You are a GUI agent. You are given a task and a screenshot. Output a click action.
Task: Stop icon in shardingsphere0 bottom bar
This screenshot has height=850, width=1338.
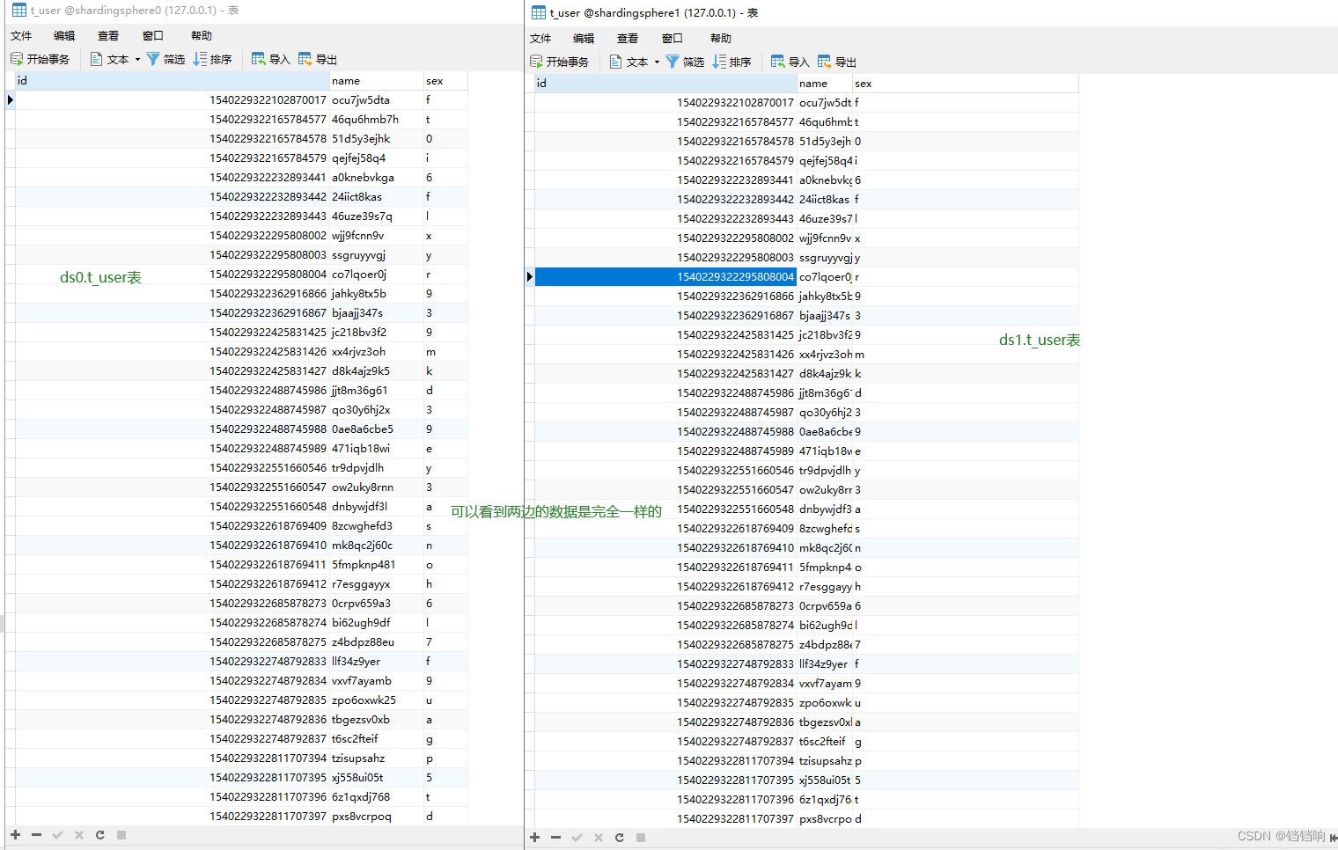(121, 835)
